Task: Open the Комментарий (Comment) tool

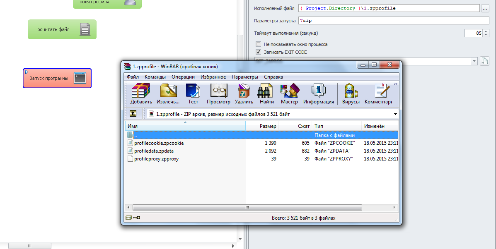Action: click(x=378, y=94)
